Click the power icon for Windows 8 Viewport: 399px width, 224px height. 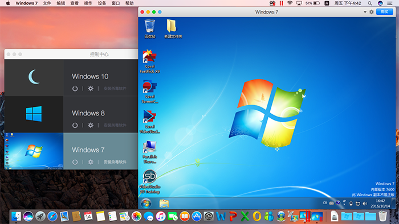tap(75, 125)
